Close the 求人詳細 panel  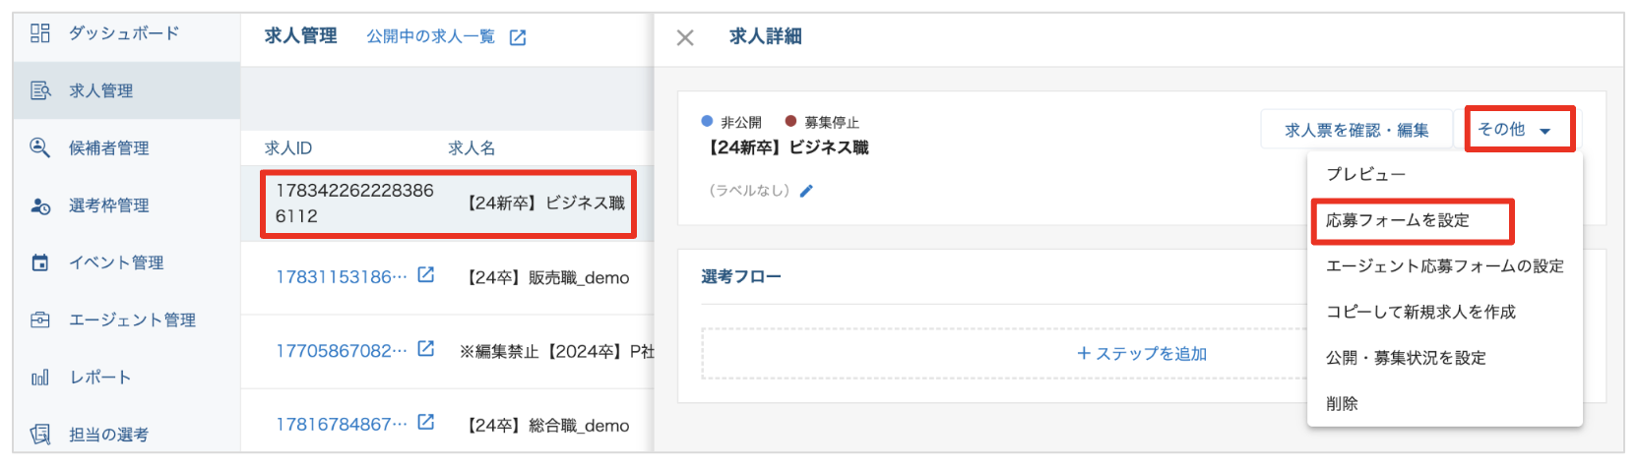tap(685, 37)
